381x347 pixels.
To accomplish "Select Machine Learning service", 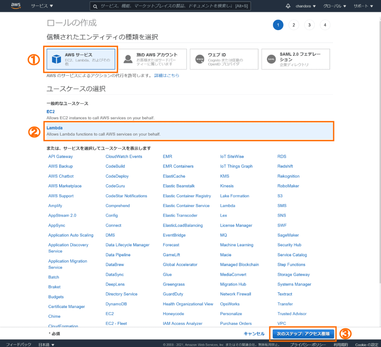I will pyautogui.click(x=237, y=245).
